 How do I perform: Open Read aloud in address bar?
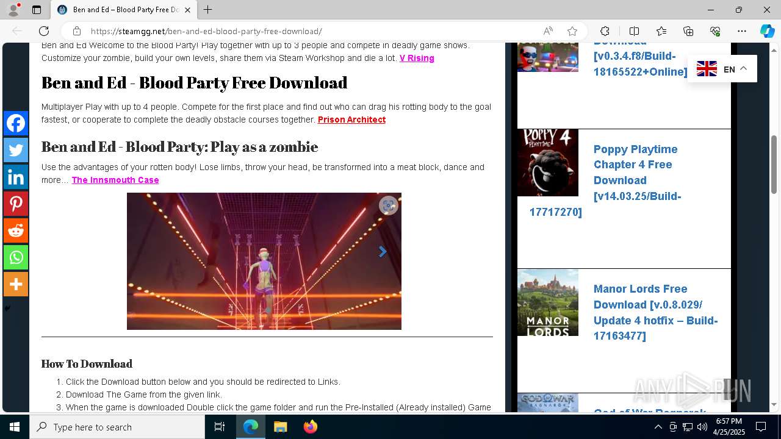[548, 31]
